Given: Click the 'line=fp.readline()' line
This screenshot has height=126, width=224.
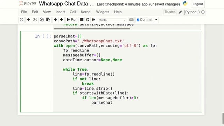Looking at the screenshot, I should tap(93, 74).
